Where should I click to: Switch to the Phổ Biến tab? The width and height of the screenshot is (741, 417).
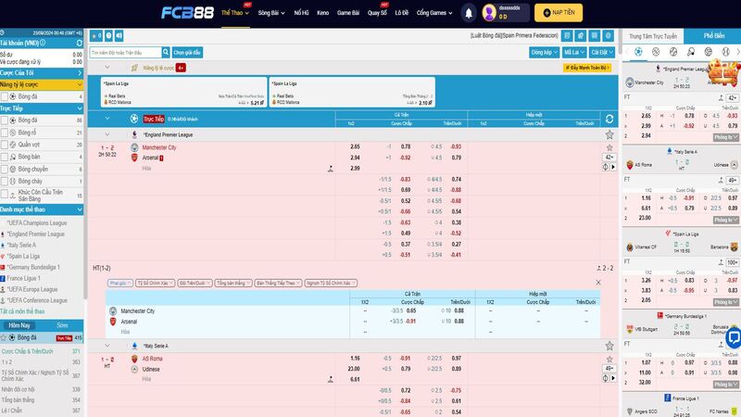point(713,36)
